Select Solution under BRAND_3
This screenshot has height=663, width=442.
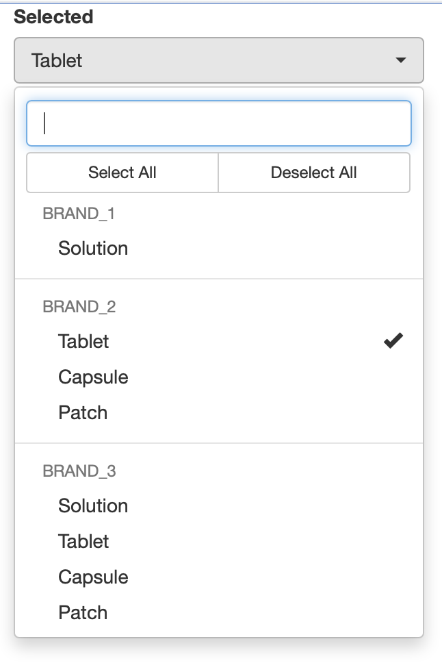pyautogui.click(x=94, y=505)
